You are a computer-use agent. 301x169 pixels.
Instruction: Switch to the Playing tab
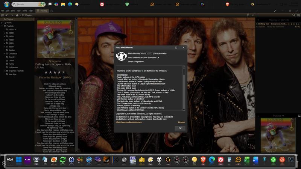click(x=42, y=11)
